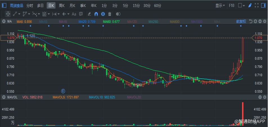Collapse the MA indicator dropdown arrow
This screenshot has width=268, height=127.
point(4,21)
